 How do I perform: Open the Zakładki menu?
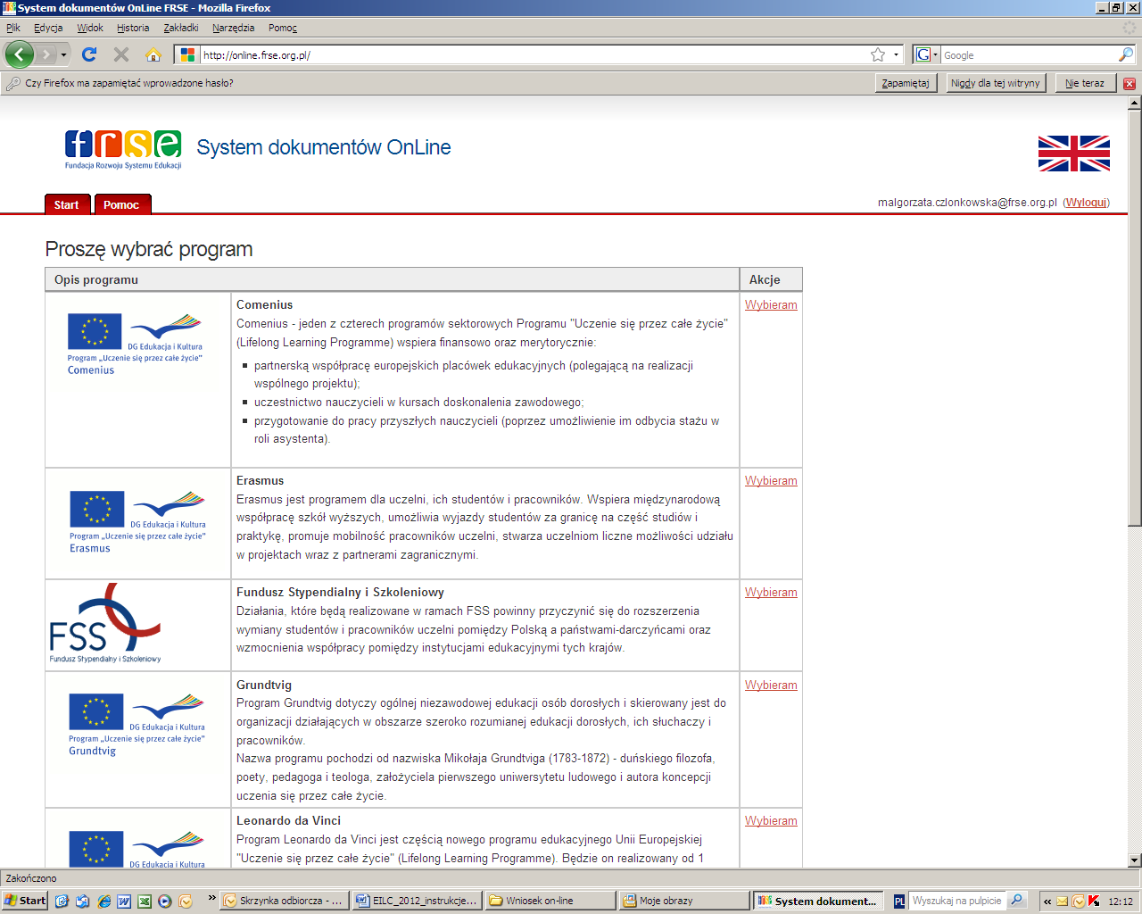pos(181,28)
